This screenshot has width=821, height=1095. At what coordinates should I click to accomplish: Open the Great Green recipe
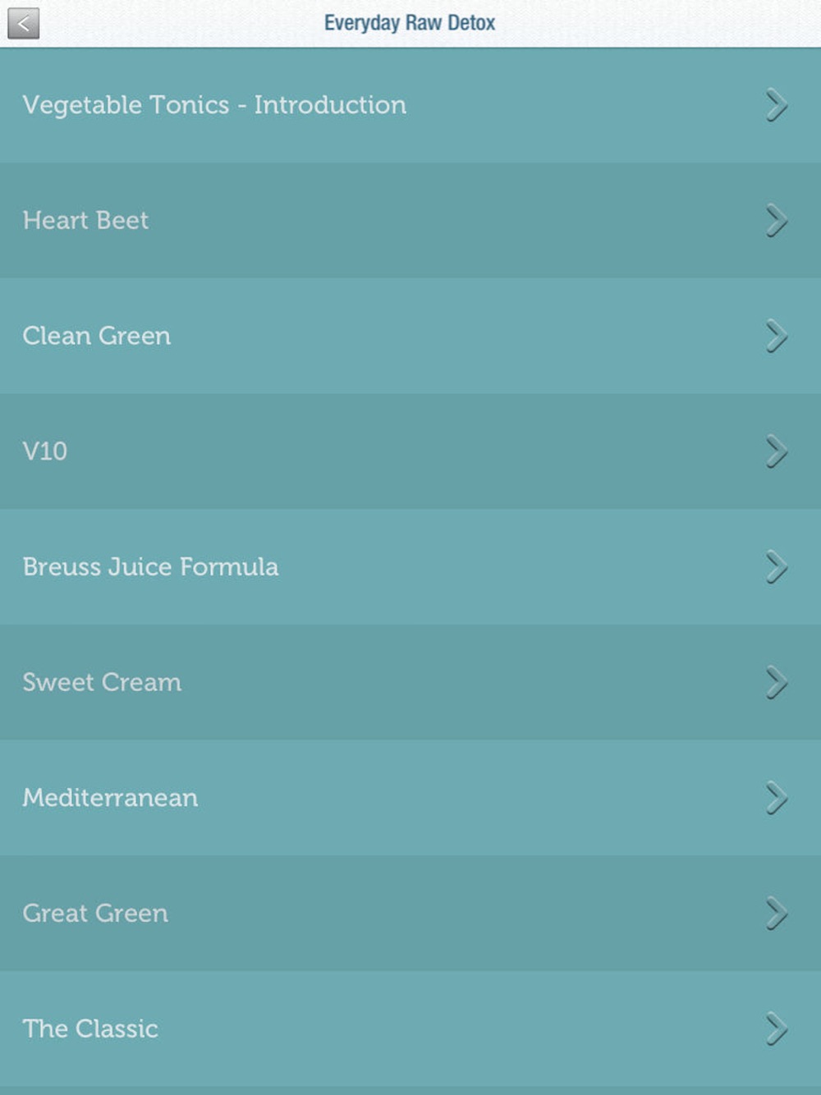[410, 913]
